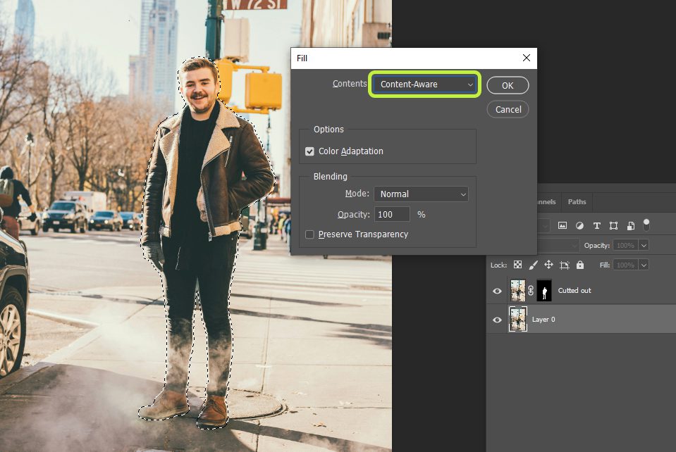Viewport: 676px width, 452px height.
Task: Lock artboard nesting icon
Action: tap(565, 265)
